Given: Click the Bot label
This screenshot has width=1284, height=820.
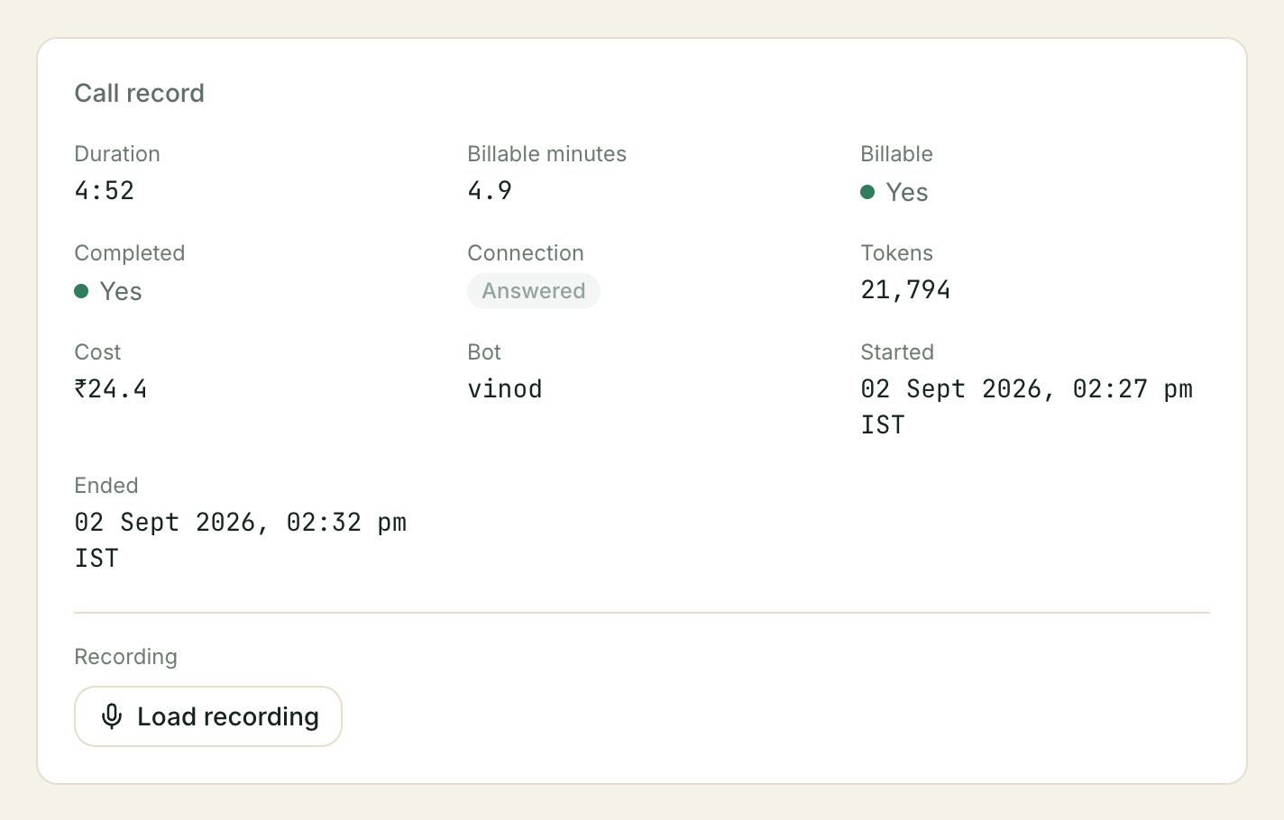Looking at the screenshot, I should [x=484, y=352].
